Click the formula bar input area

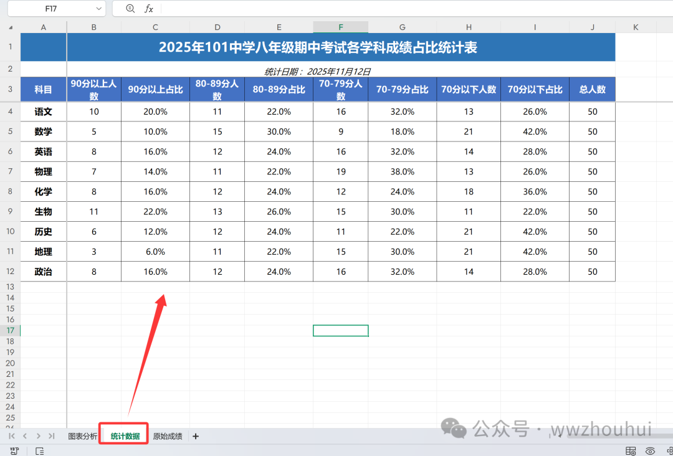click(x=312, y=9)
